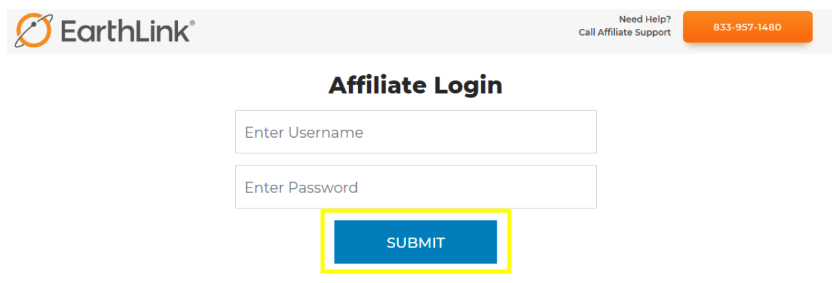Screen dimensions: 832x283
Task: Submit the affiliate login form
Action: (415, 242)
